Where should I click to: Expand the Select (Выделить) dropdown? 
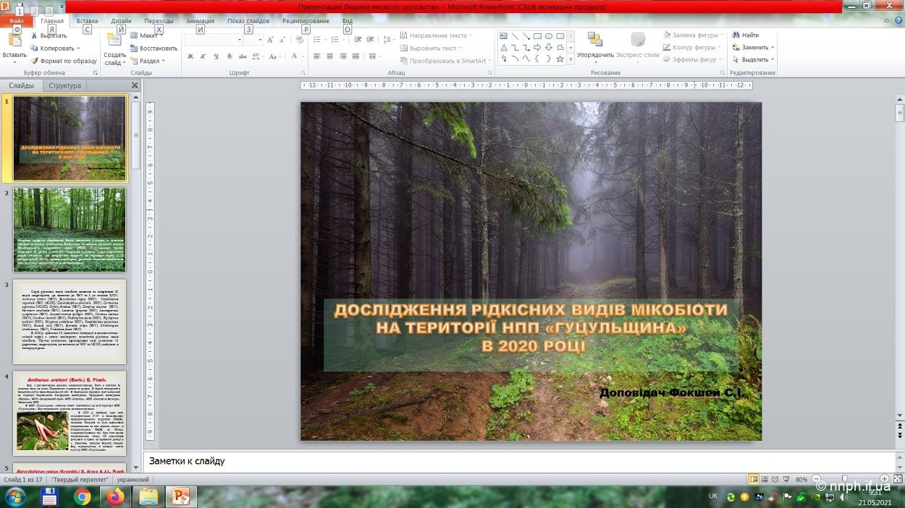click(757, 60)
